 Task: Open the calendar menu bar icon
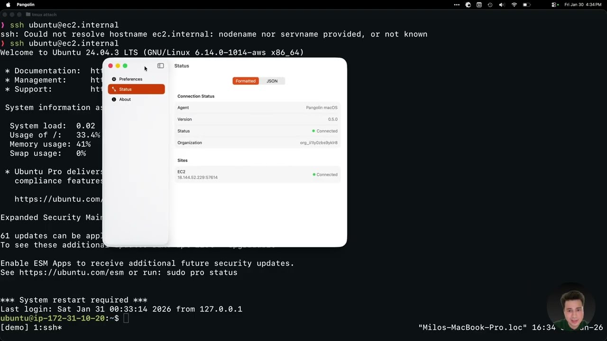(x=479, y=5)
